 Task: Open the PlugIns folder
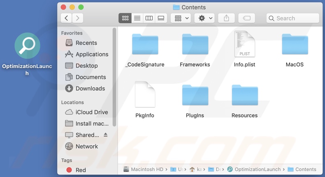[x=195, y=96]
